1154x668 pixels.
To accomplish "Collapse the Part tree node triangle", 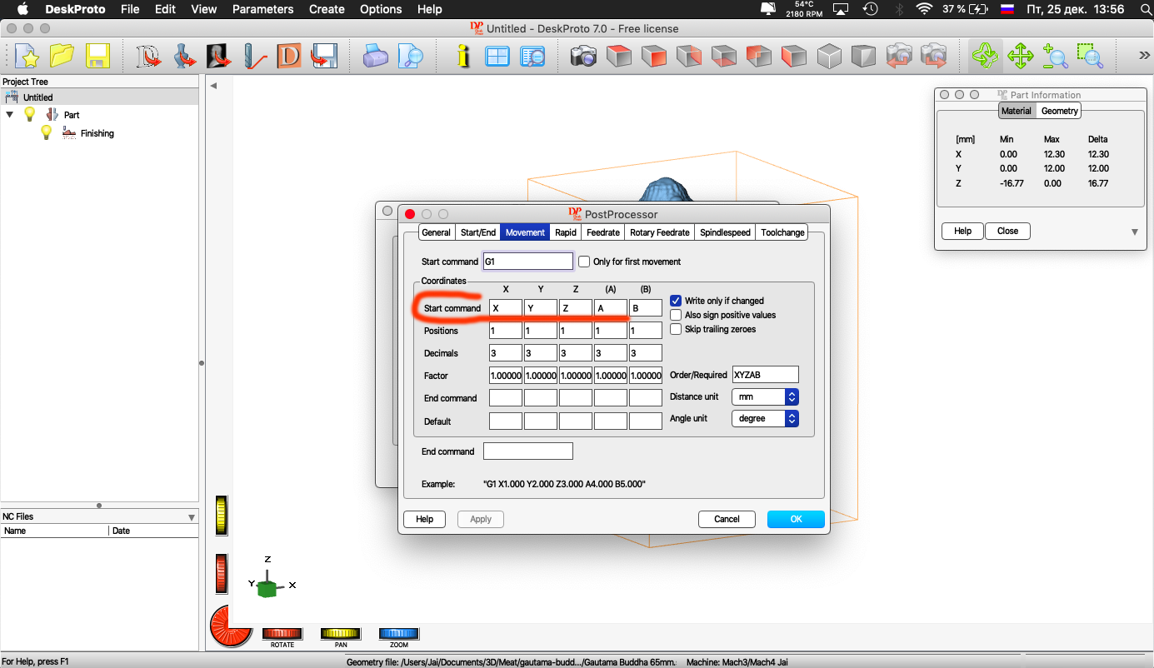I will 10,114.
